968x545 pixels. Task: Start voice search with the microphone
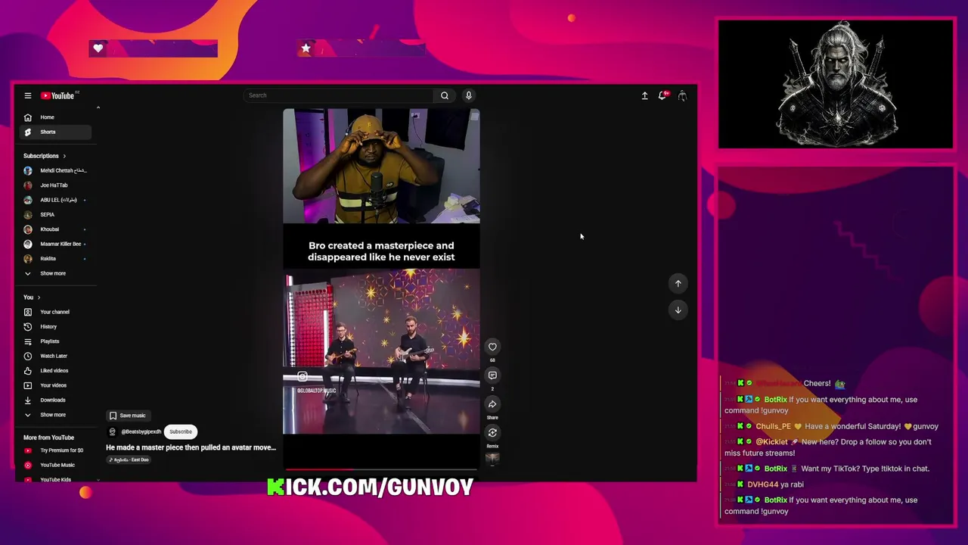tap(468, 95)
